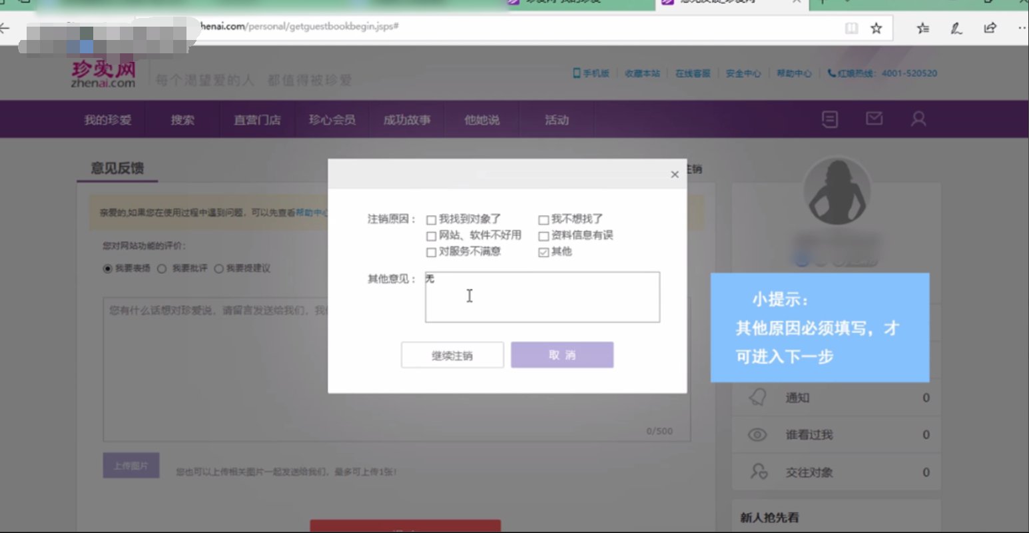This screenshot has width=1029, height=533.
Task: Click inside the 其他意见 text area
Action: tap(541, 296)
